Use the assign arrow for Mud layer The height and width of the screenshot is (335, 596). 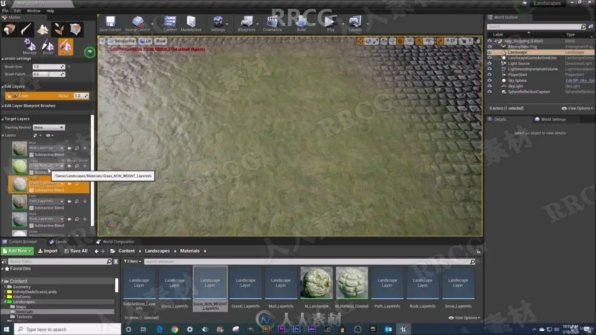(69, 148)
